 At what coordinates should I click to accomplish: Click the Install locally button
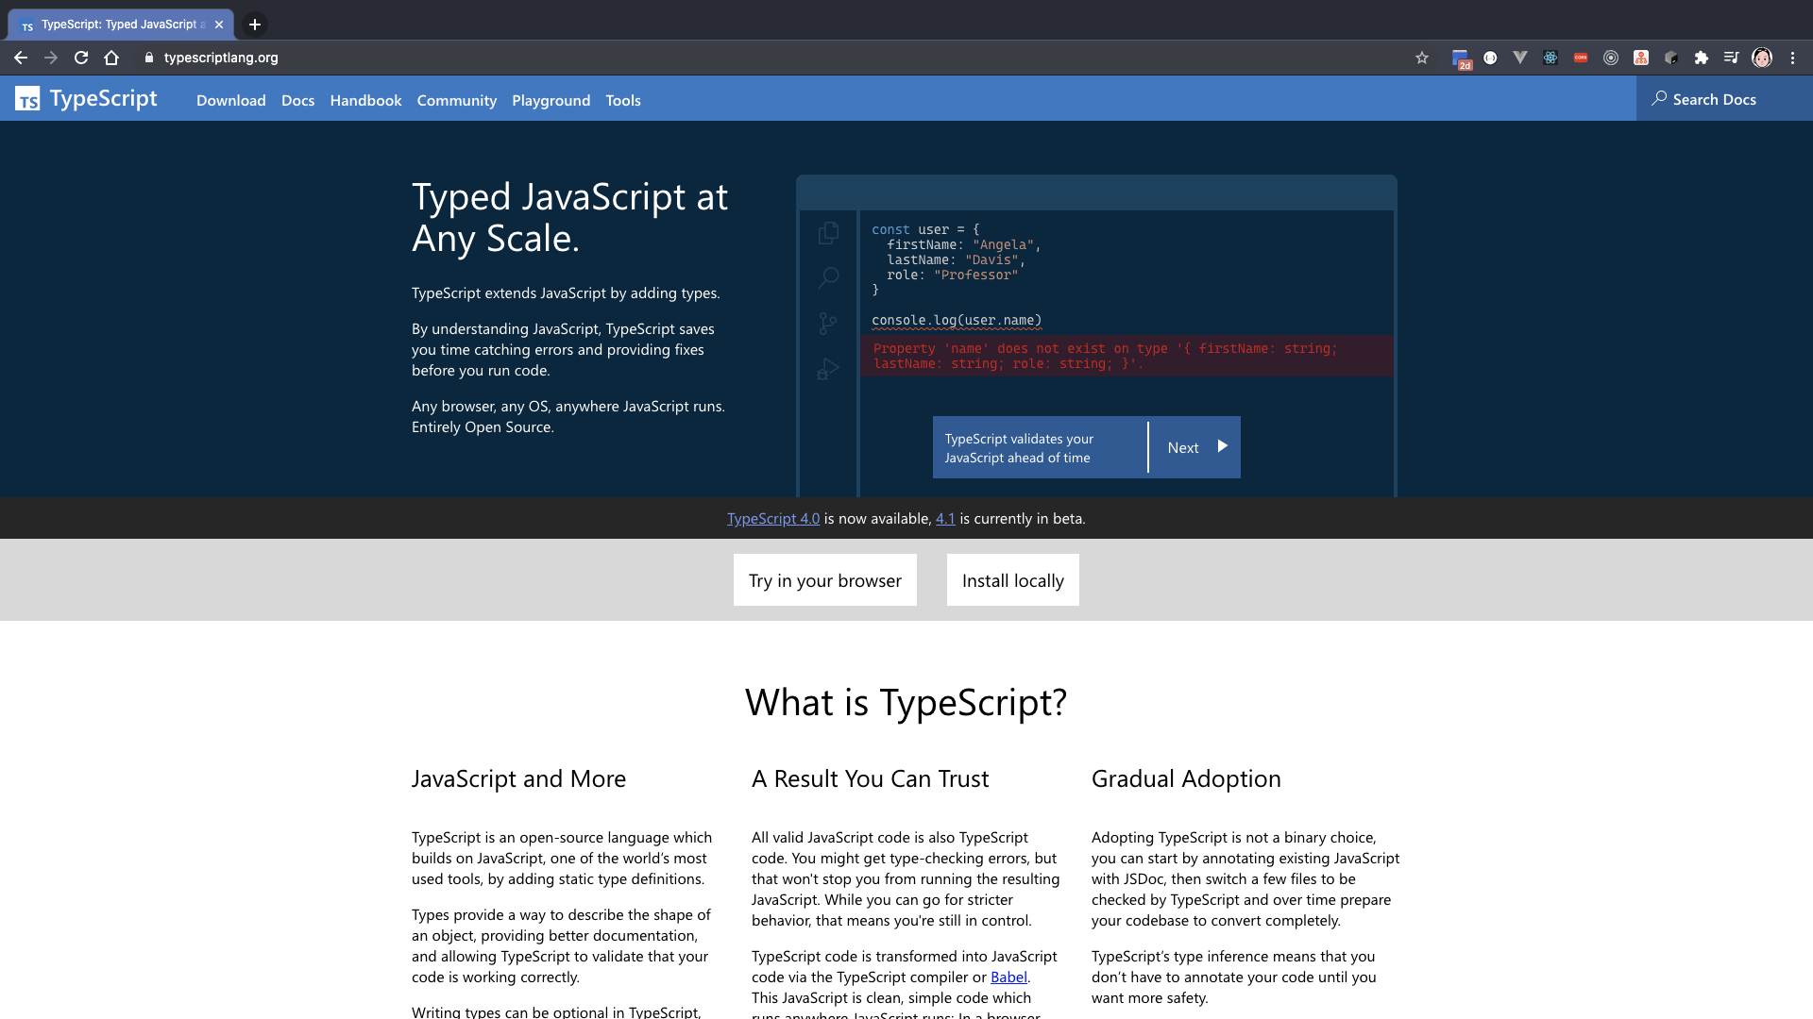pos(1012,580)
